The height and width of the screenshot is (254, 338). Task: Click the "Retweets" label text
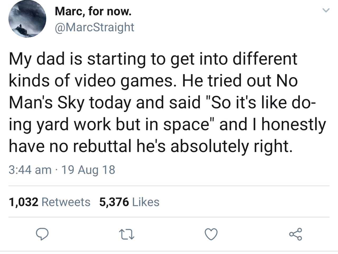click(x=66, y=202)
